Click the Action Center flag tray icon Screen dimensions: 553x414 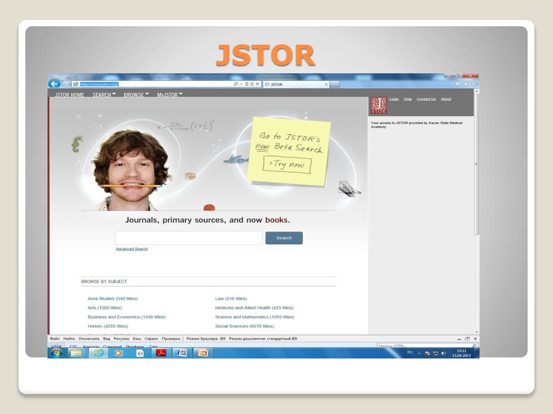(428, 353)
